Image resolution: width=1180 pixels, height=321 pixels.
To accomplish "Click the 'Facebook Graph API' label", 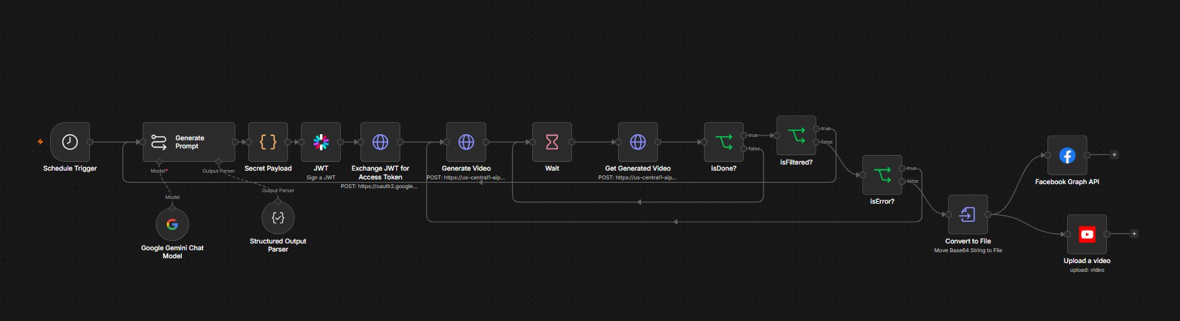I will click(x=1067, y=182).
